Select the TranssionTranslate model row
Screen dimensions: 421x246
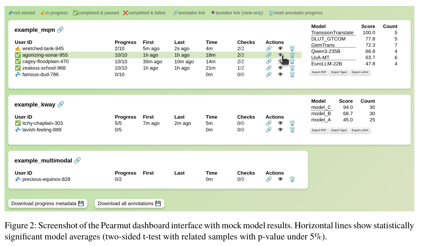click(x=354, y=32)
